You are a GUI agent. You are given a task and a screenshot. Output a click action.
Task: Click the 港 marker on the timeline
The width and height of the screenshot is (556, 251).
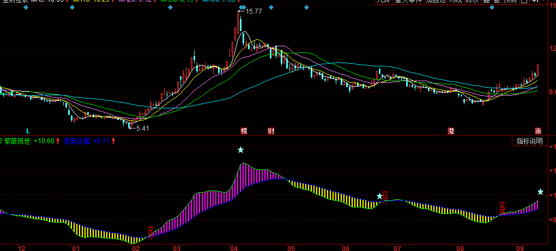point(451,131)
